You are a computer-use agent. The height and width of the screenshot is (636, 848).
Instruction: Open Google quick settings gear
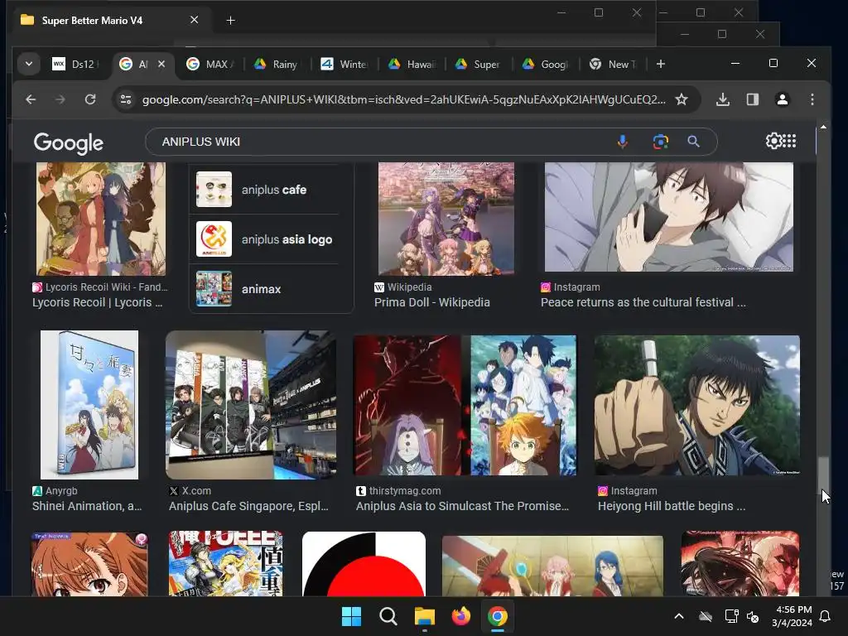[773, 141]
